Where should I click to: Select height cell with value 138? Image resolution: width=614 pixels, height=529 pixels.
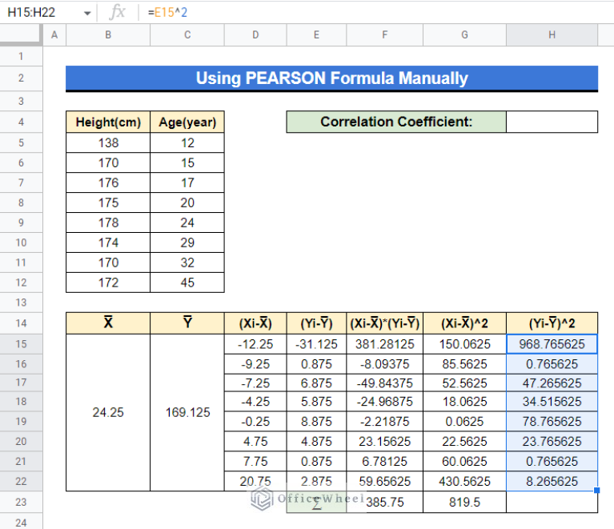108,143
